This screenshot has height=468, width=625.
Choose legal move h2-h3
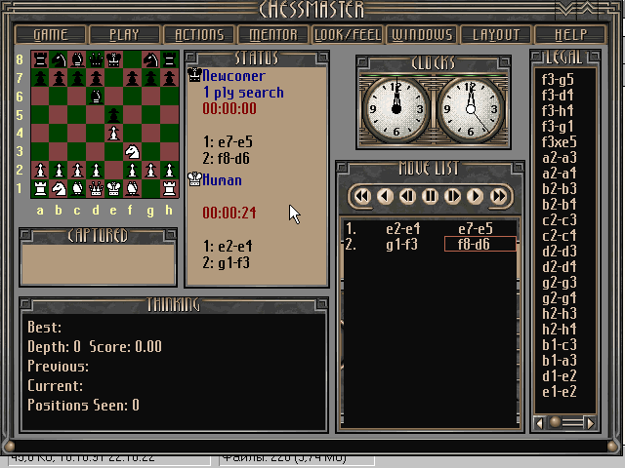(559, 314)
